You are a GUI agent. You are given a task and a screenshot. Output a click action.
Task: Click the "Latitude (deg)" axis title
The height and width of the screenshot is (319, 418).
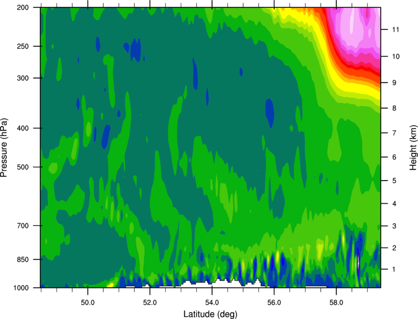pyautogui.click(x=210, y=314)
